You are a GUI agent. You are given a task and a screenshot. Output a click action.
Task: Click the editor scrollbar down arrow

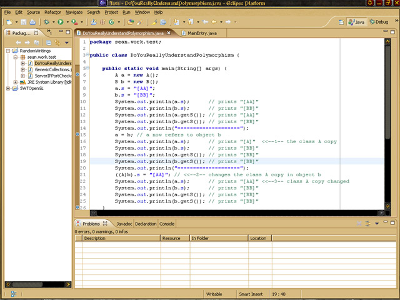(x=387, y=206)
